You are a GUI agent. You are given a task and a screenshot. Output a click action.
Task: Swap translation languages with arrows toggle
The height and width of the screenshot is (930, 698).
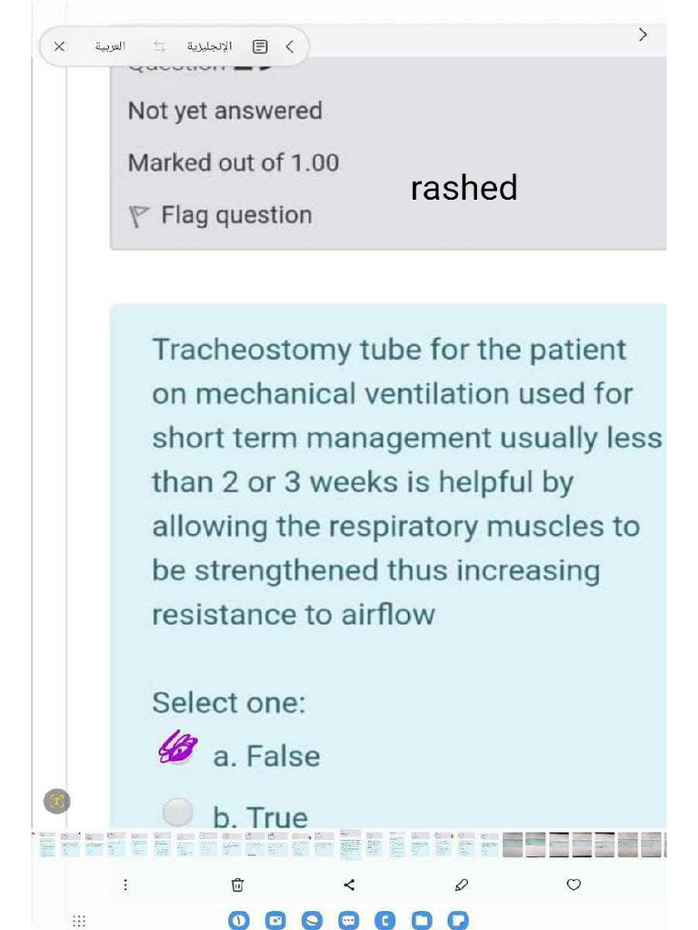pyautogui.click(x=160, y=46)
